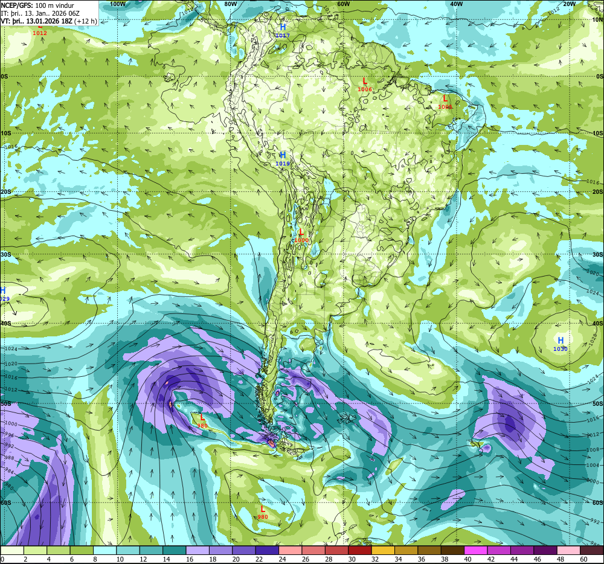Select the IT initialization time line 06Z
Viewport: 604px width, 564px height.
point(40,13)
